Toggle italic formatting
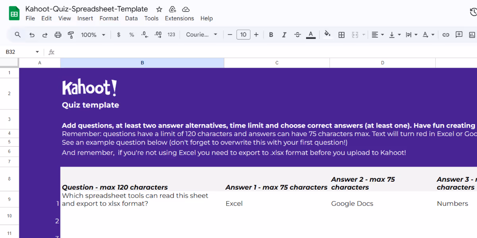The image size is (477, 238). pyautogui.click(x=284, y=35)
